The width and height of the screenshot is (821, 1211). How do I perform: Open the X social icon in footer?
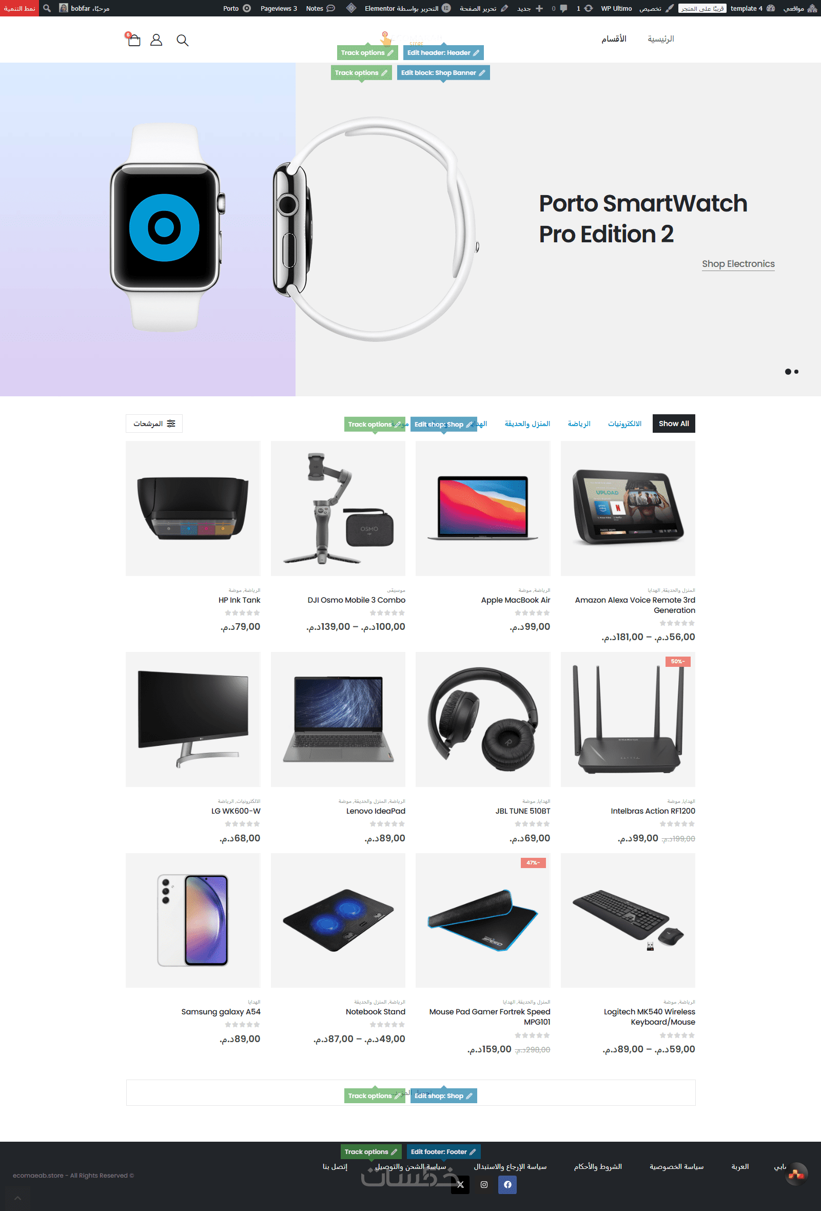[x=460, y=1184]
